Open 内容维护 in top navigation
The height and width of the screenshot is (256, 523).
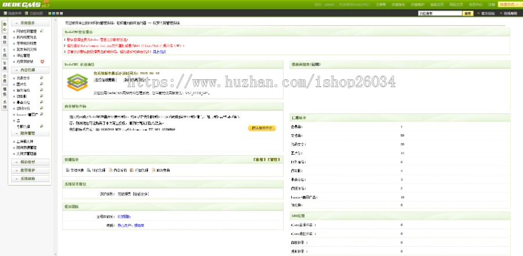pos(418,5)
